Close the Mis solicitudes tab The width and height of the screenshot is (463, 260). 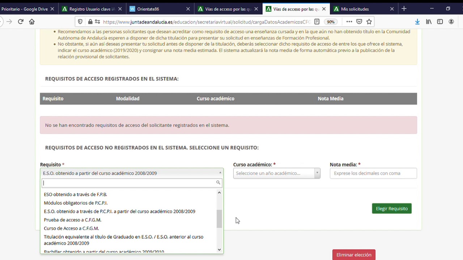click(x=392, y=9)
